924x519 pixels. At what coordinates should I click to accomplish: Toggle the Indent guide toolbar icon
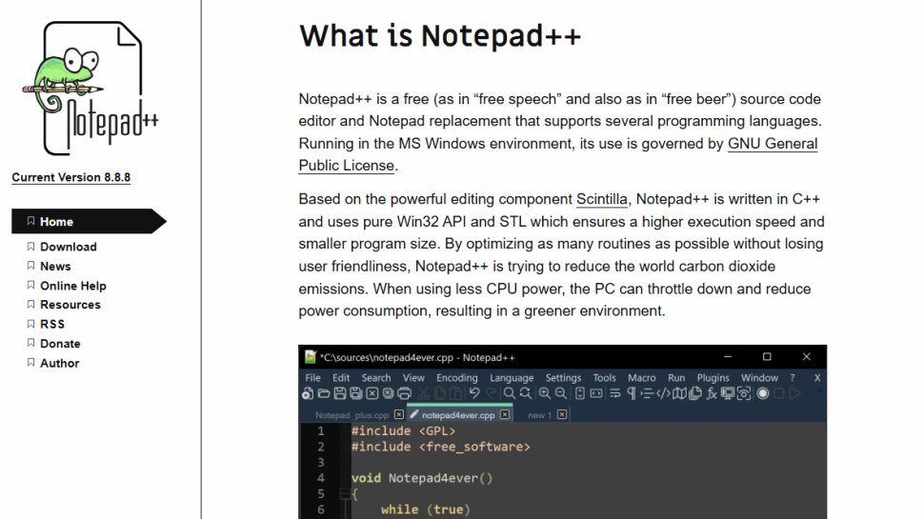(647, 393)
